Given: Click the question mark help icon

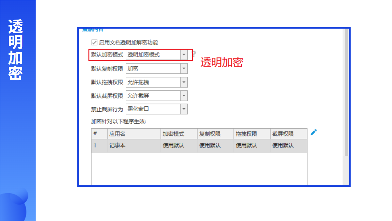Looking at the screenshot, I should [193, 54].
